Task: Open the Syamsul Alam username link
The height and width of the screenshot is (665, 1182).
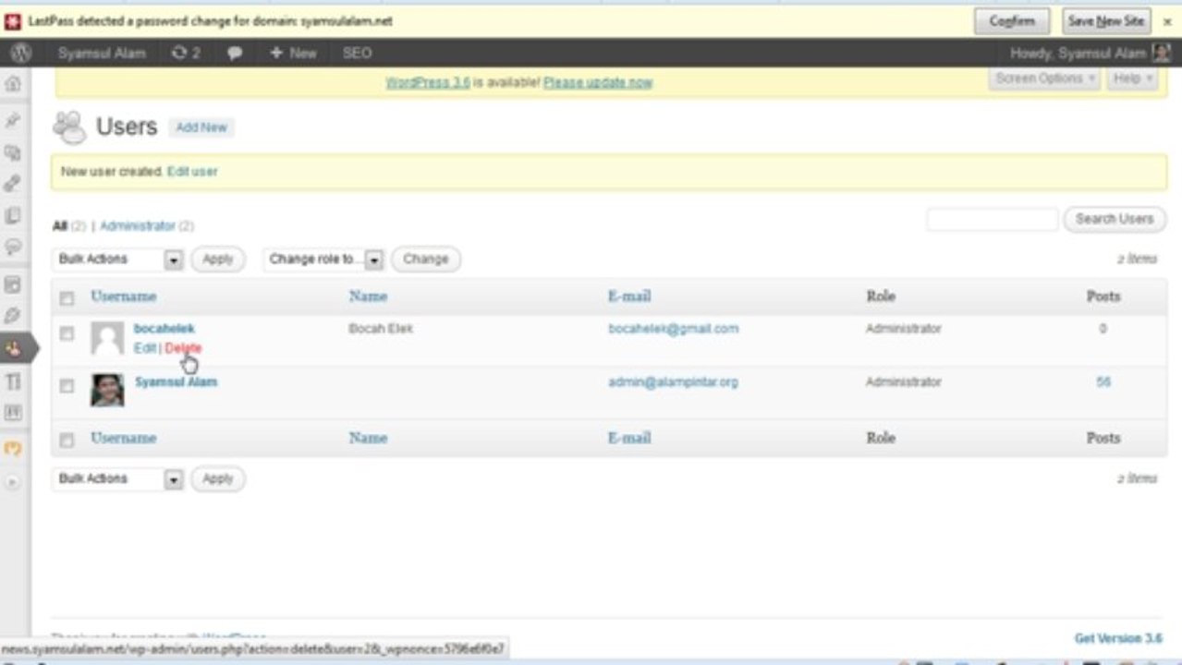Action: 177,381
